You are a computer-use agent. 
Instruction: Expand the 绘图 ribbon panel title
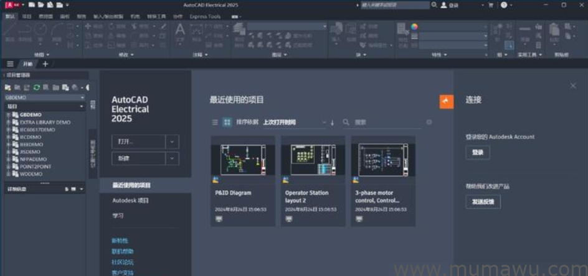pyautogui.click(x=42, y=55)
